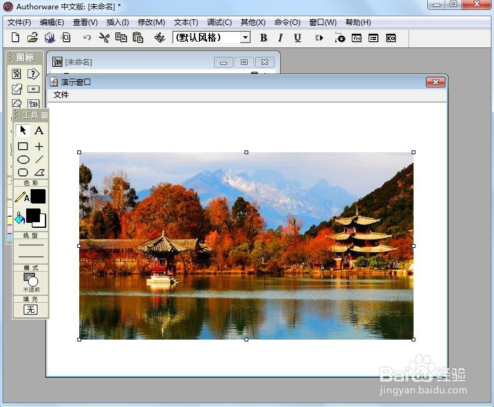Image resolution: width=494 pixels, height=407 pixels.
Task: Toggle Bold text formatting
Action: 264,38
